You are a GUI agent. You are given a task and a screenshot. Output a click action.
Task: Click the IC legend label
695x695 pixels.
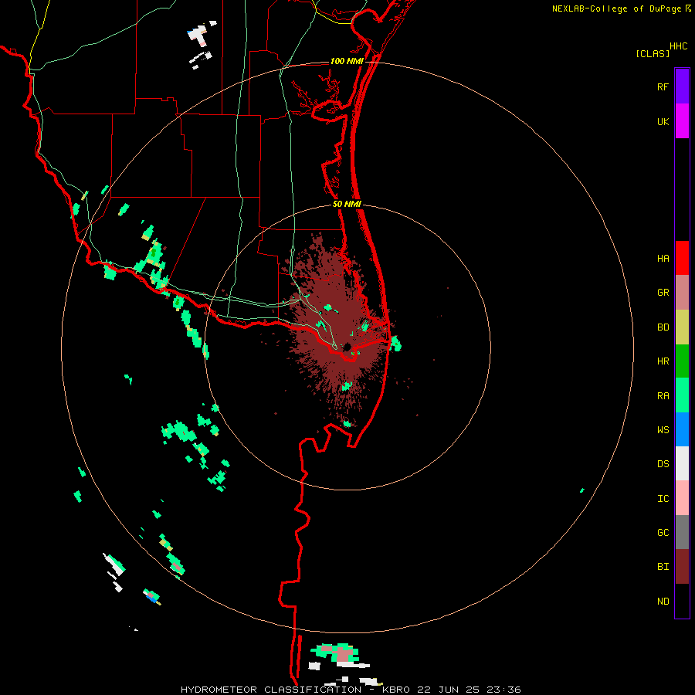[x=663, y=499]
